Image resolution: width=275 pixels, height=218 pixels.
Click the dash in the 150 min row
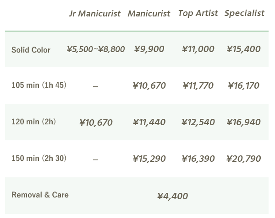click(95, 160)
